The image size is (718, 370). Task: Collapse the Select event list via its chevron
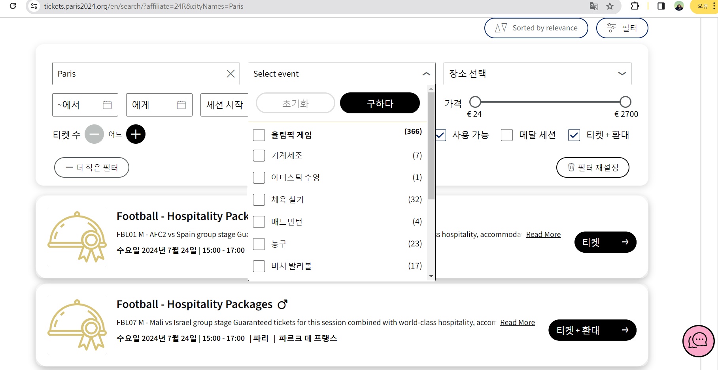coord(426,73)
